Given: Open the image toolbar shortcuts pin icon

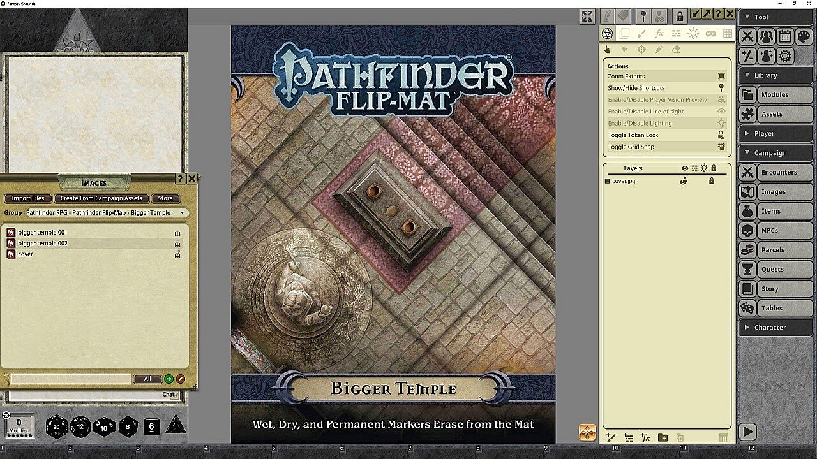Looking at the screenshot, I should click(x=643, y=17).
